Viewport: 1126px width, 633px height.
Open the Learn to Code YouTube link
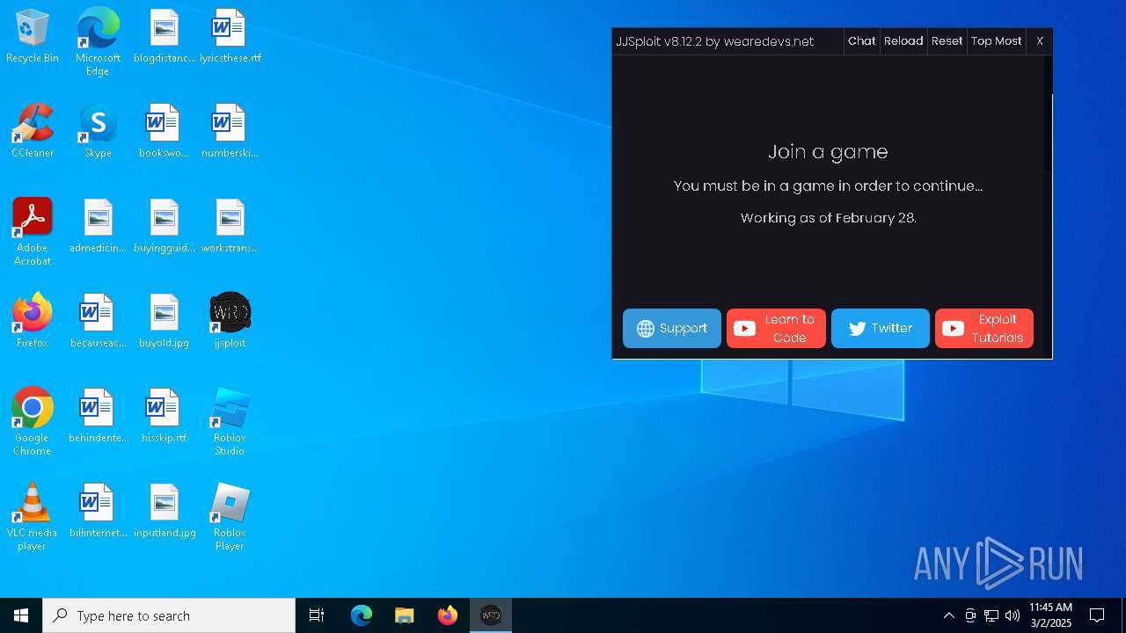(776, 328)
